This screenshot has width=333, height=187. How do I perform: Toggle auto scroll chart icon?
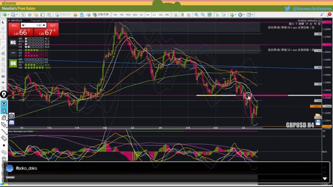point(217,15)
